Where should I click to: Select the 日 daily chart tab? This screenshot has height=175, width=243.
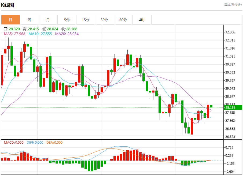[x=10, y=20]
